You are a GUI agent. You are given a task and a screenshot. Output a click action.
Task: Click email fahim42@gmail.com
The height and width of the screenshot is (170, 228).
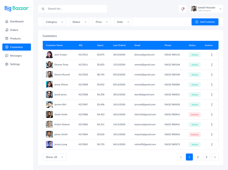145,115
